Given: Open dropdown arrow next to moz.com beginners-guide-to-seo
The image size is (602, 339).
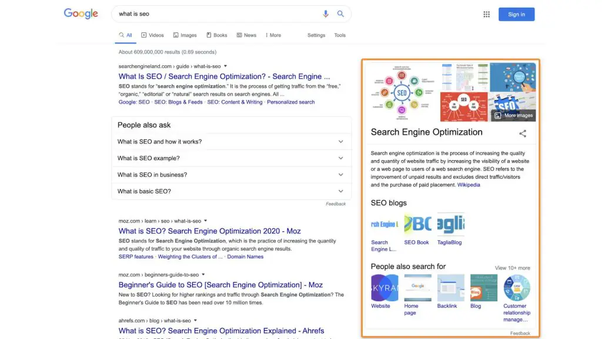Looking at the screenshot, I should click(x=203, y=275).
